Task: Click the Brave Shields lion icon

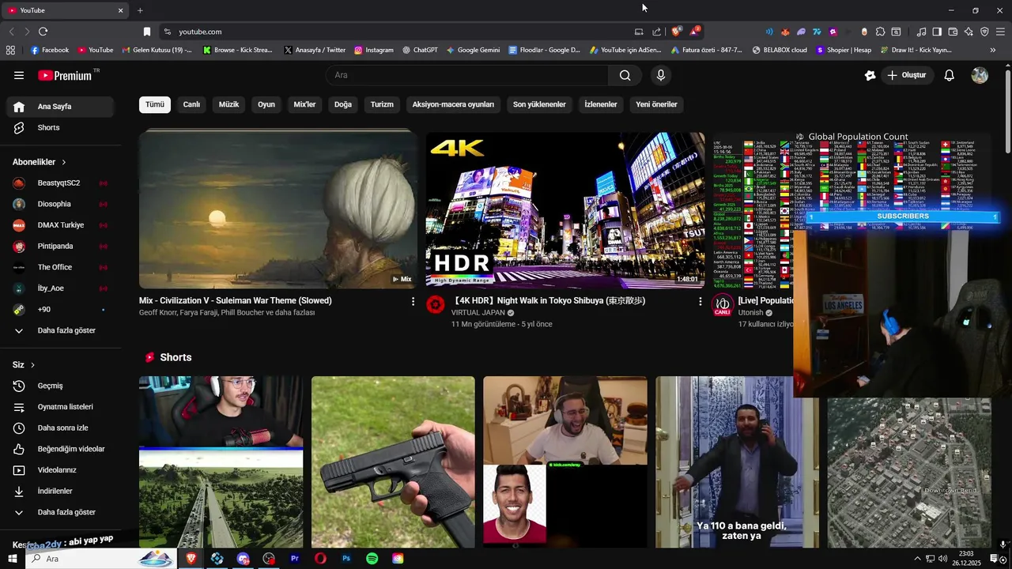Action: pos(676,32)
